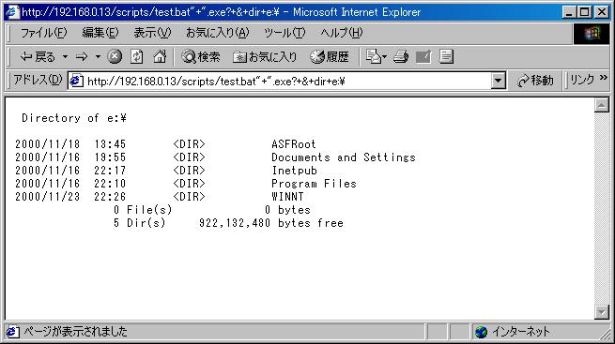Screen dimensions: 615x344
Task: Open the ツール(T) menu
Action: pos(284,33)
